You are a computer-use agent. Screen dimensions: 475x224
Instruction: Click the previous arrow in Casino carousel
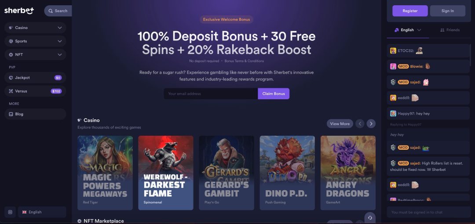360,123
